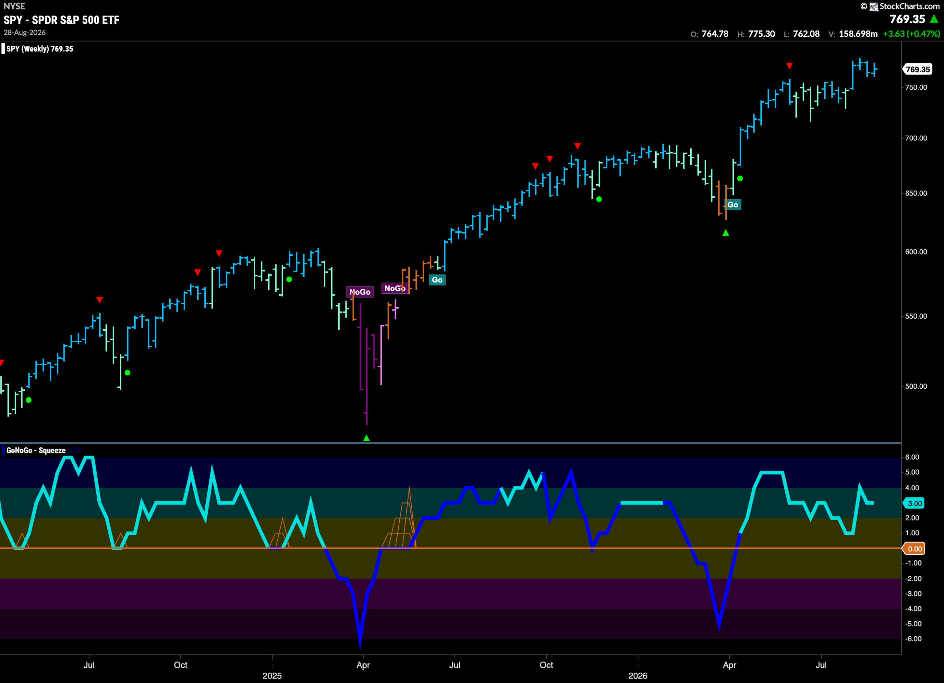Click the High value 775.30
Image resolution: width=944 pixels, height=683 pixels.
pos(761,34)
